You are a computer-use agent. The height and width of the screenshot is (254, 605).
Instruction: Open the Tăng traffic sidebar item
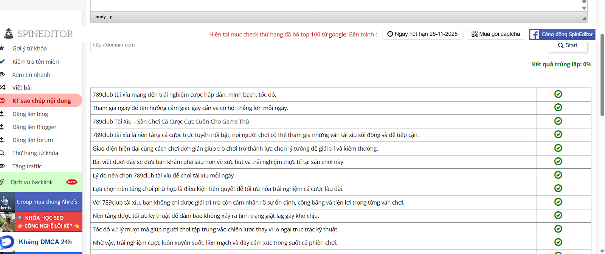(27, 166)
